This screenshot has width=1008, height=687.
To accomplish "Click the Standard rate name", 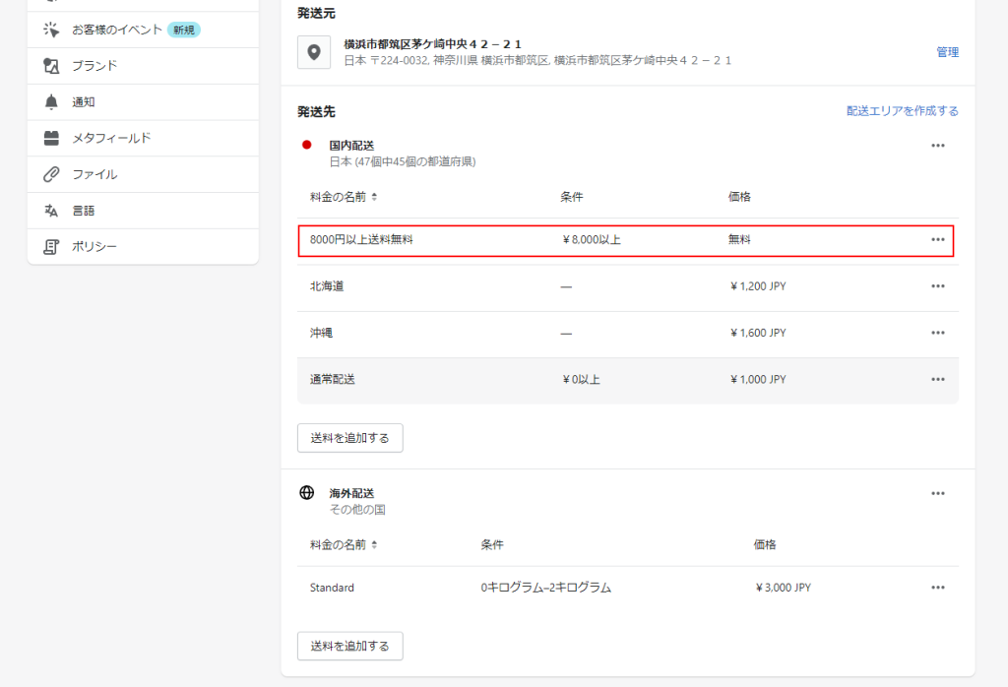I will pos(332,588).
